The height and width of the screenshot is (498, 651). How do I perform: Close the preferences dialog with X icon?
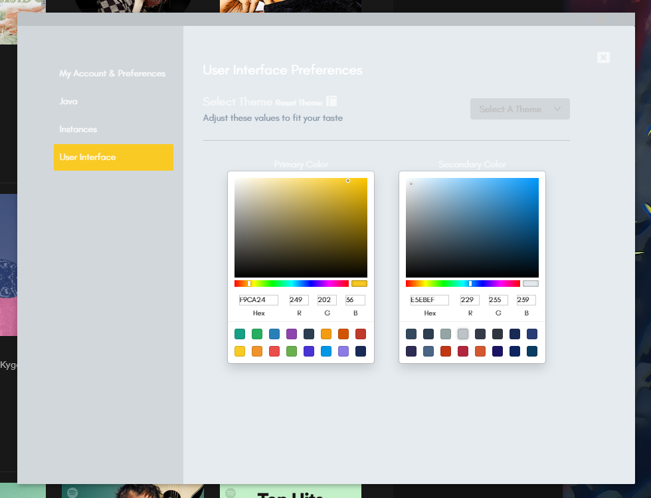603,57
